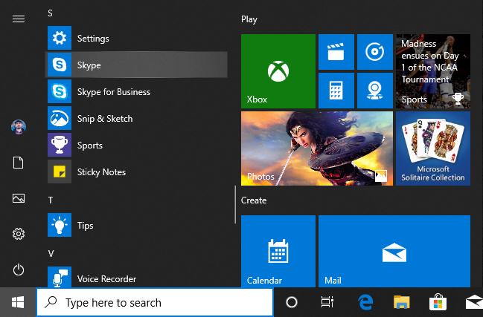Open Snip & Sketch app
Screen dimensions: 483x317
(x=137, y=118)
